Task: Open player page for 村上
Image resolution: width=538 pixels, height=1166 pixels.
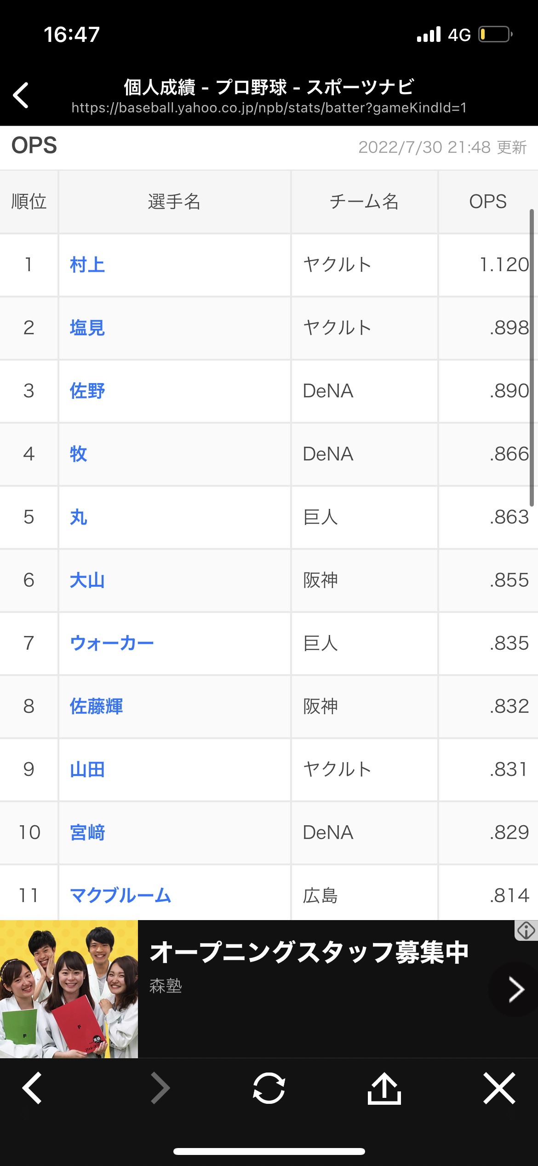Action: pyautogui.click(x=87, y=265)
